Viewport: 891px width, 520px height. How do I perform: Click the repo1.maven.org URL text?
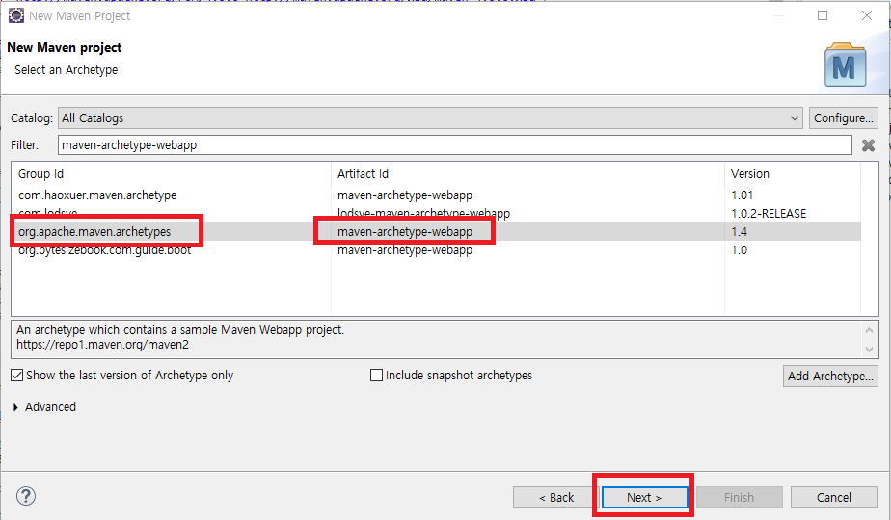[102, 345]
